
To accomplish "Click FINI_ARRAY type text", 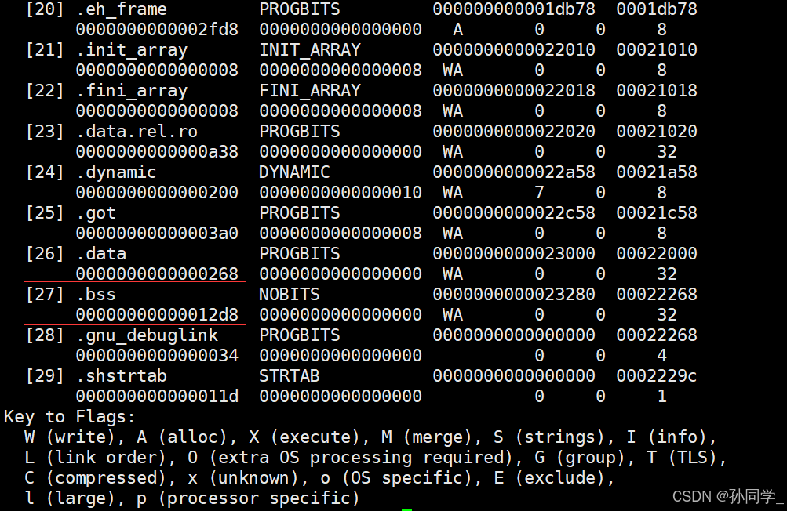I will [x=310, y=90].
